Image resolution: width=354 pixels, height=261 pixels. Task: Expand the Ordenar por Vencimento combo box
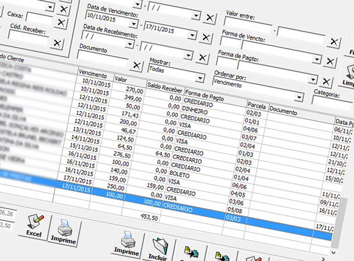(299, 97)
